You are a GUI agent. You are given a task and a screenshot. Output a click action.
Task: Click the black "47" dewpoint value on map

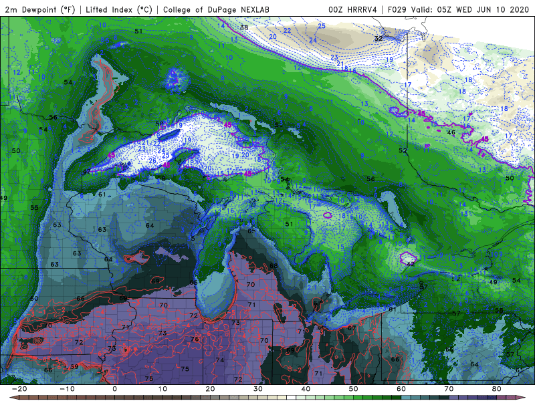click(x=87, y=171)
